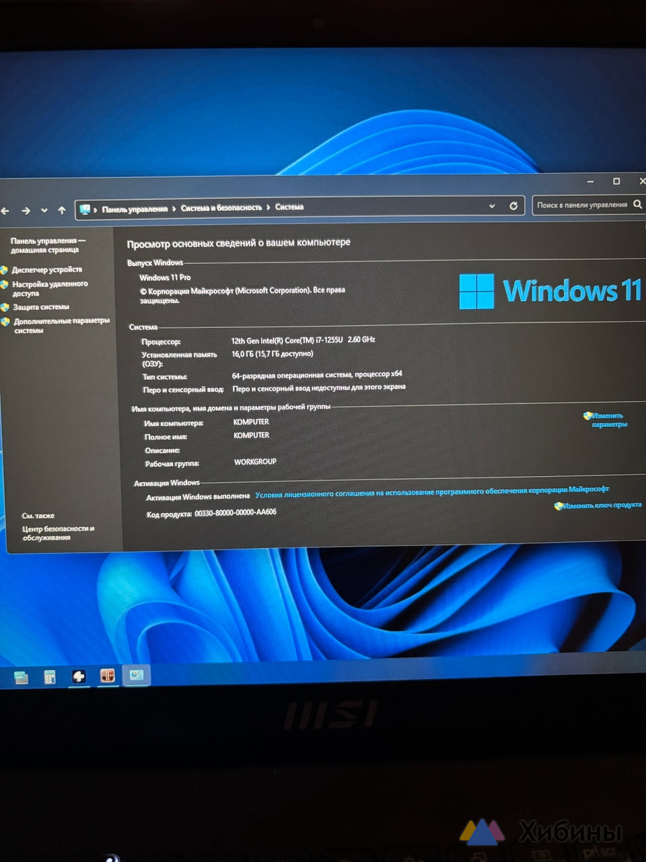Minimize the Control Panel window
Image resolution: width=646 pixels, height=862 pixels.
(590, 182)
